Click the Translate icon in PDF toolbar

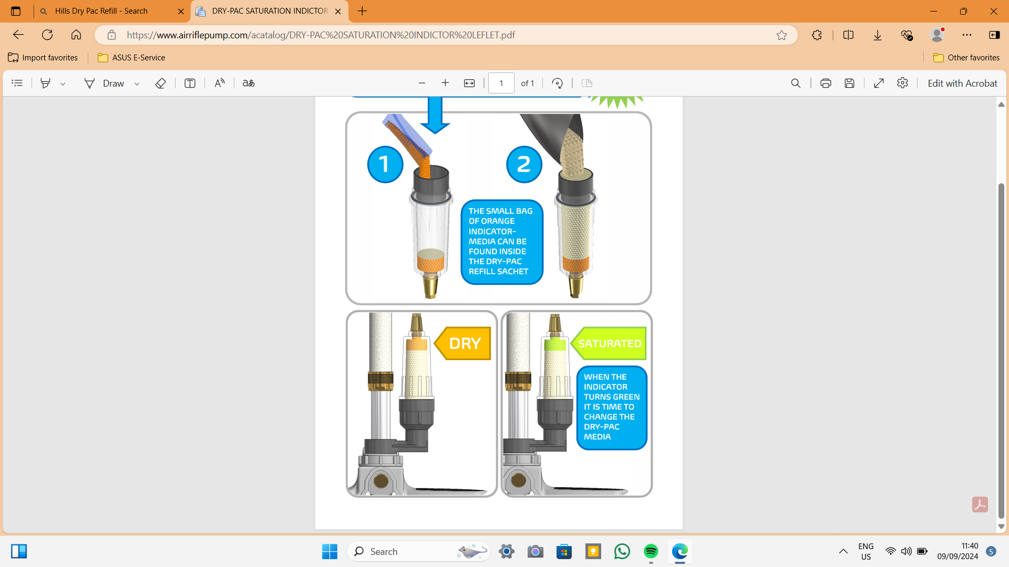(249, 83)
